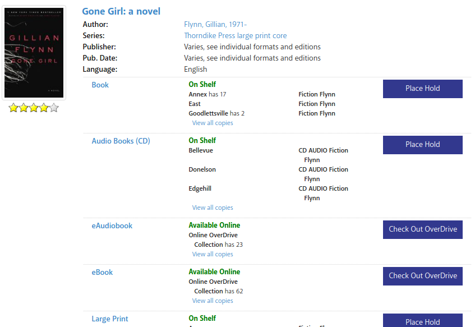Open Thorndike Press large print core series

pos(235,35)
